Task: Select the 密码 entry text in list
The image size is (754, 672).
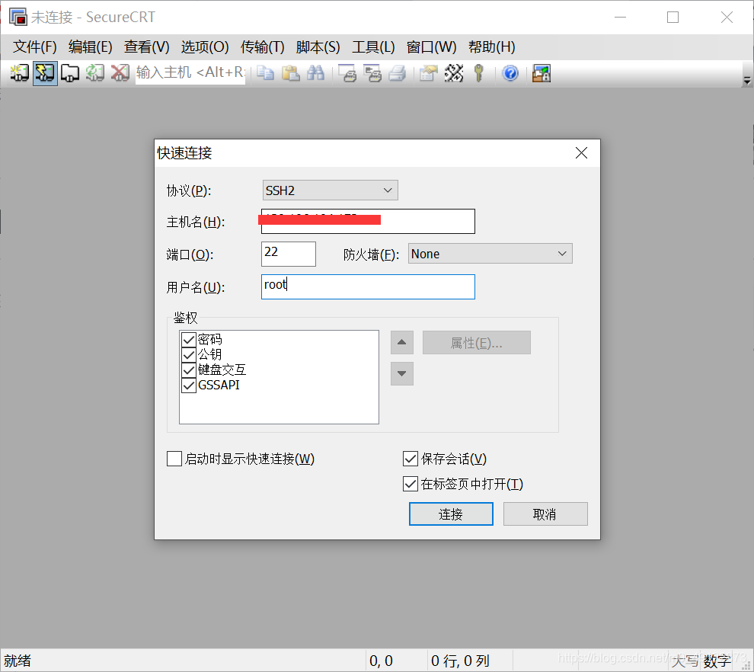Action: pyautogui.click(x=209, y=340)
